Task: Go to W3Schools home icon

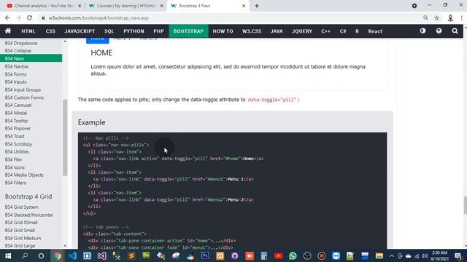Action: (8, 31)
